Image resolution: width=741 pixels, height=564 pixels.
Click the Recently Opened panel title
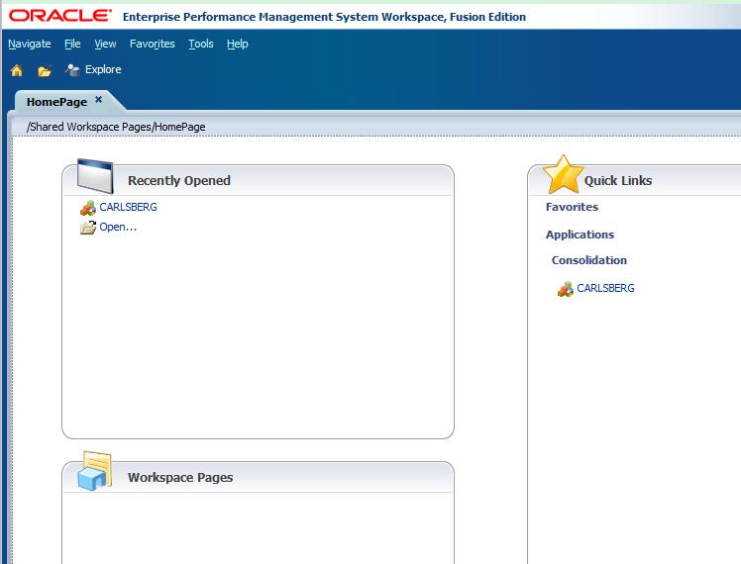[x=179, y=181]
